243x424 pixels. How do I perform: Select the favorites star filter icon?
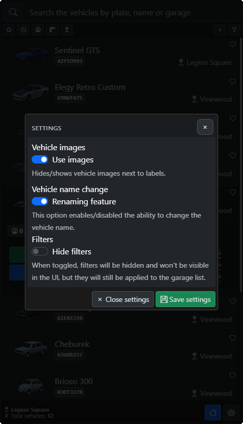tap(9, 30)
